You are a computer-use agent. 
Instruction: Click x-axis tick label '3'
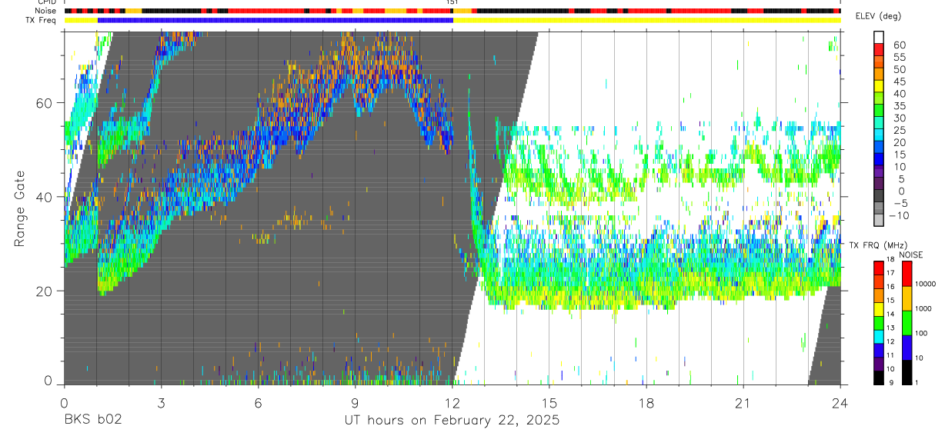point(160,403)
